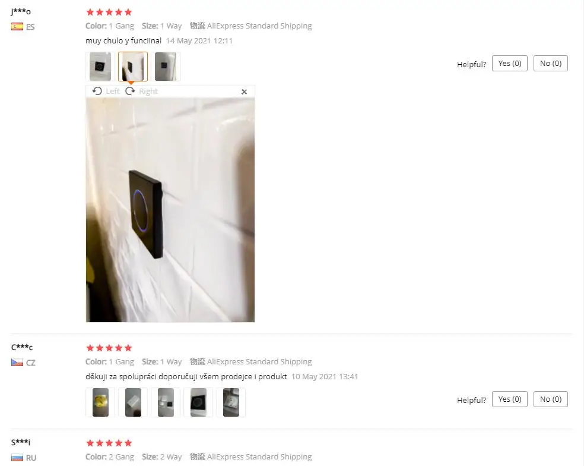Open the yellow first thumbnail in C***c's review
This screenshot has height=466, width=584.
point(100,402)
